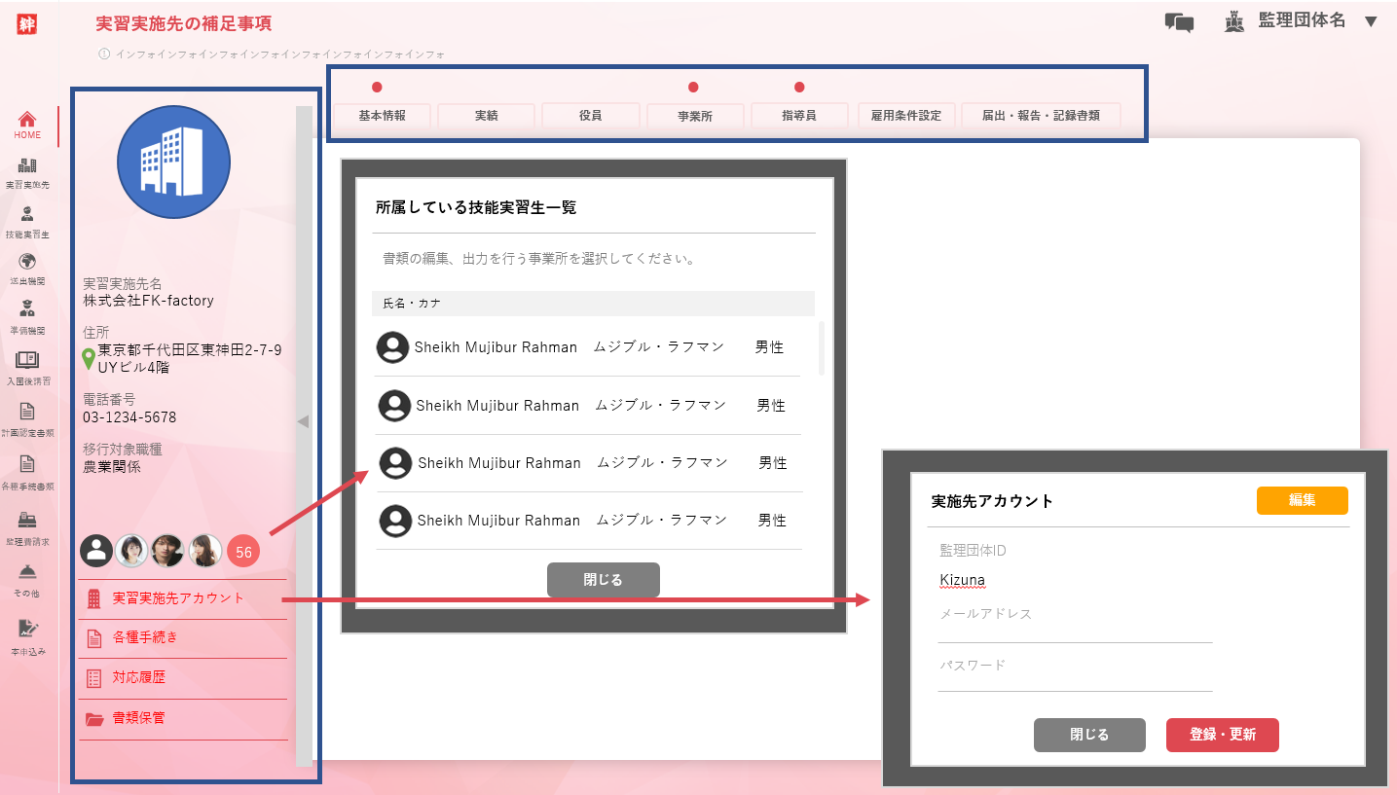This screenshot has height=795, width=1397.
Task: Click the メールアドレス input field
Action: 1075,631
